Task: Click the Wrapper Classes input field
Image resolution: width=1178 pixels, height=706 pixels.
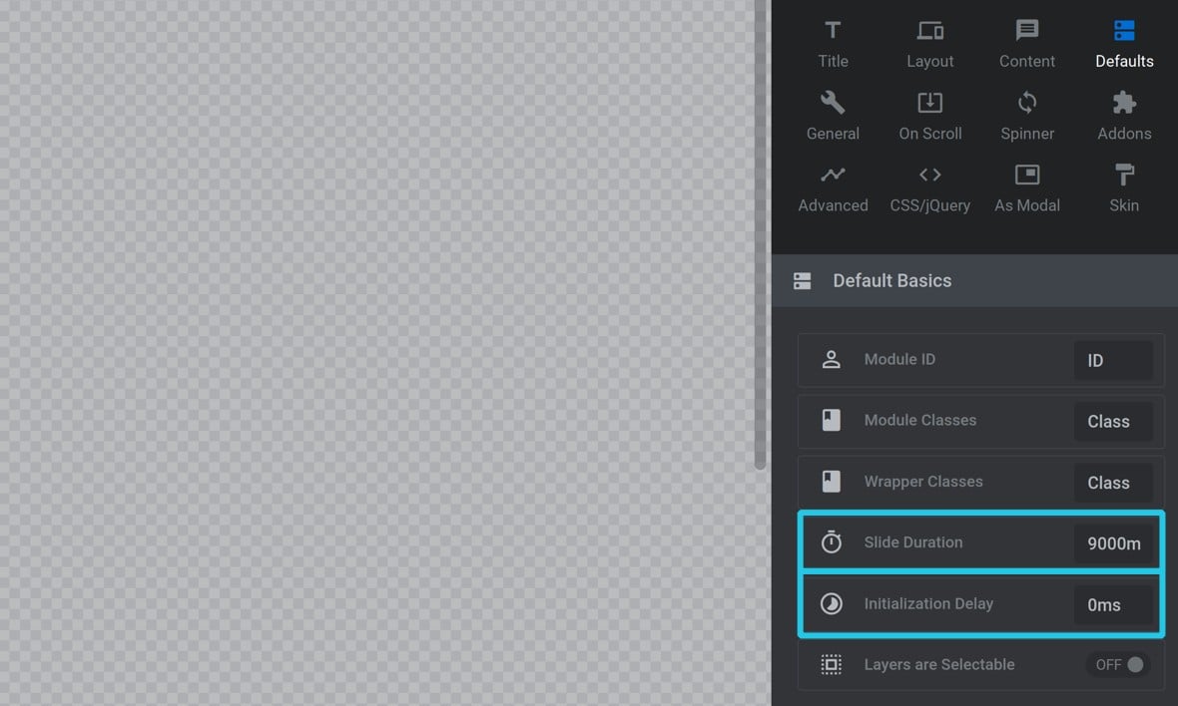Action: click(x=1113, y=483)
